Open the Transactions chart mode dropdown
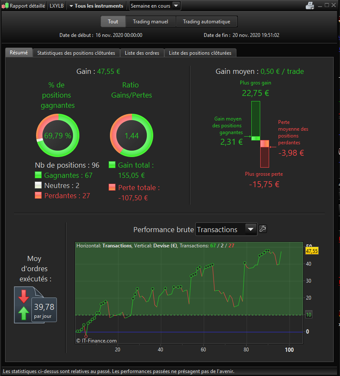 [226, 230]
